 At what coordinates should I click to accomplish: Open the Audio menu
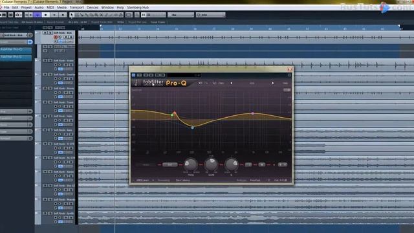coord(39,7)
